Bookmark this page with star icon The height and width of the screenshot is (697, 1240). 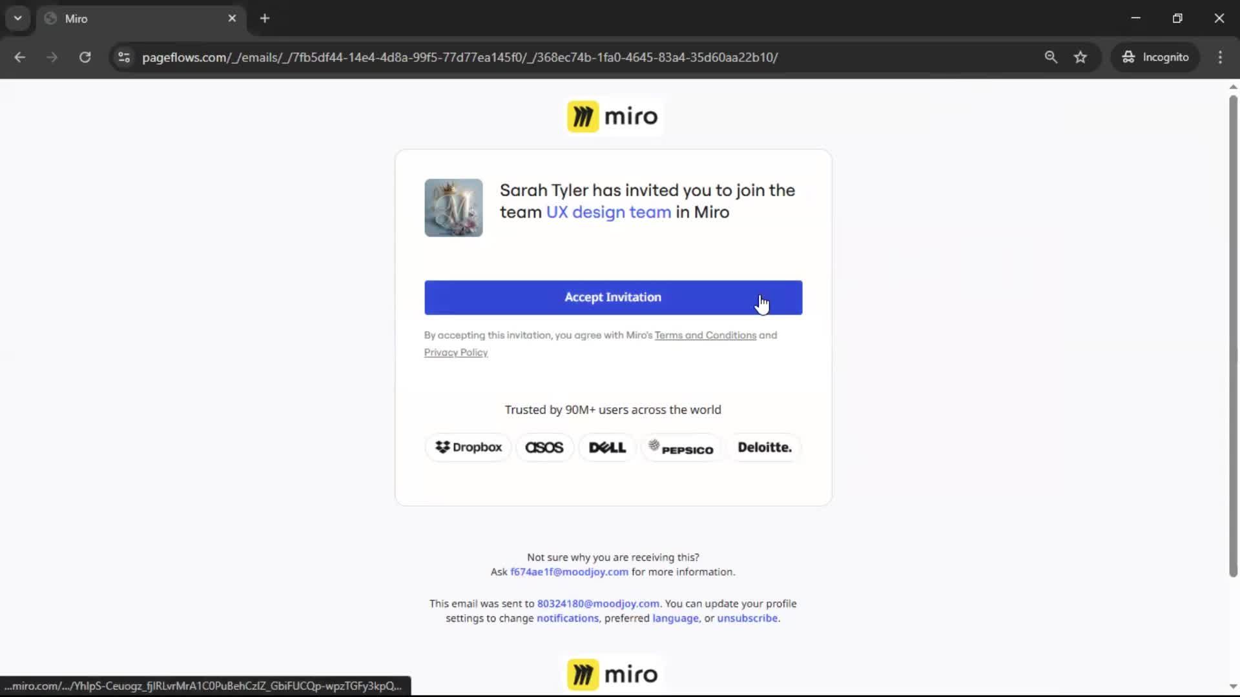point(1080,57)
